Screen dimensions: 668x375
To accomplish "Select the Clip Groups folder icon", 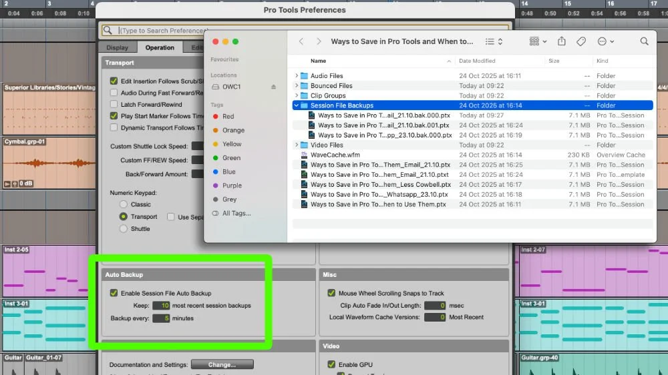I will 304,95.
